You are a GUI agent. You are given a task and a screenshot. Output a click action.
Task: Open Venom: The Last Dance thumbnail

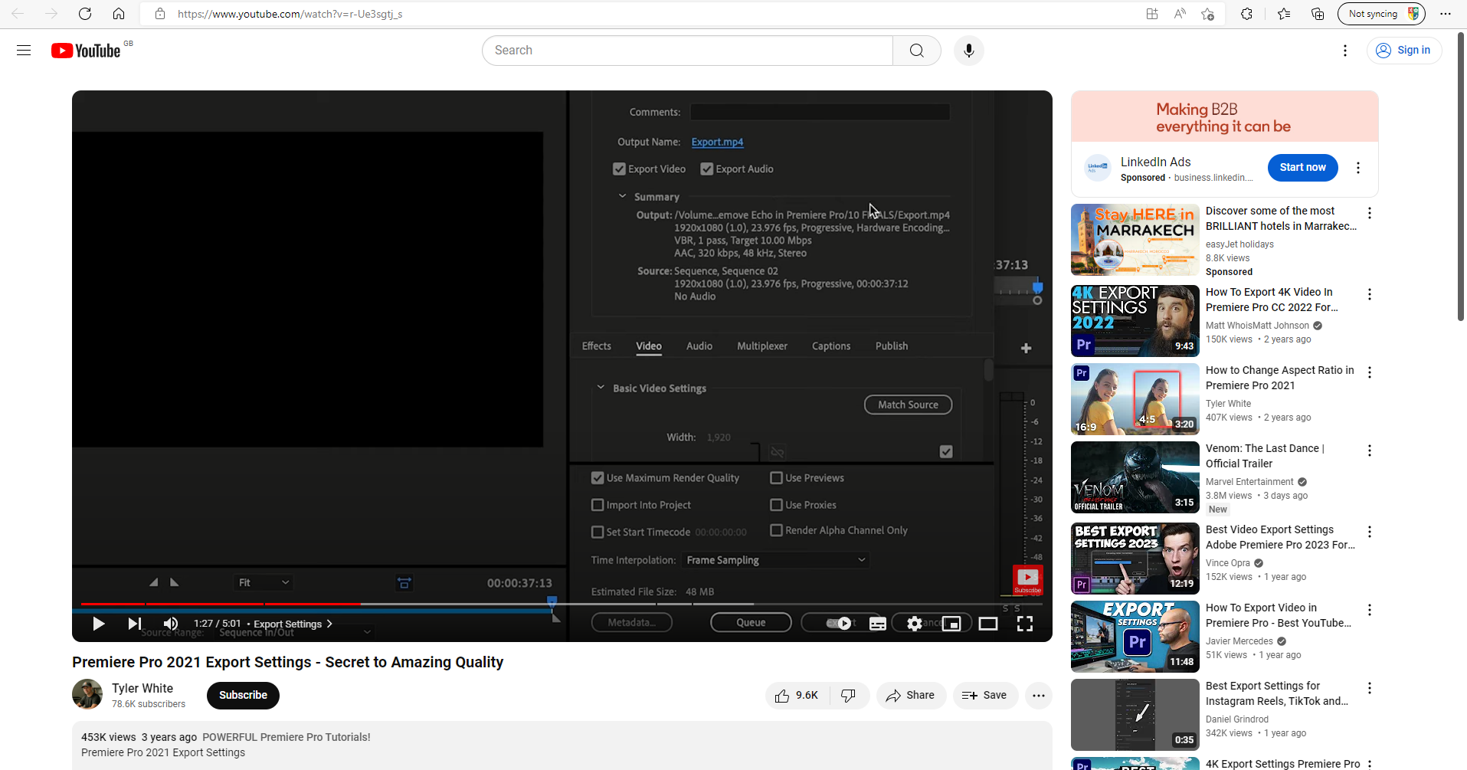click(1135, 477)
